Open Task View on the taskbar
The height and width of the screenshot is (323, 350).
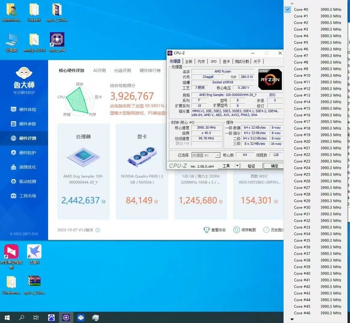point(36,318)
